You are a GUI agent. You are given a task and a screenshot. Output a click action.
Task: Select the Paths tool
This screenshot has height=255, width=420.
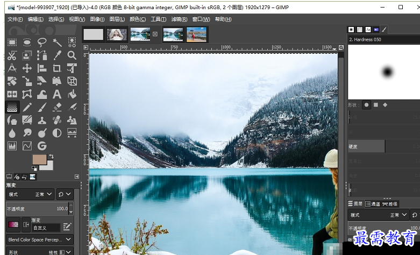tap(42, 55)
